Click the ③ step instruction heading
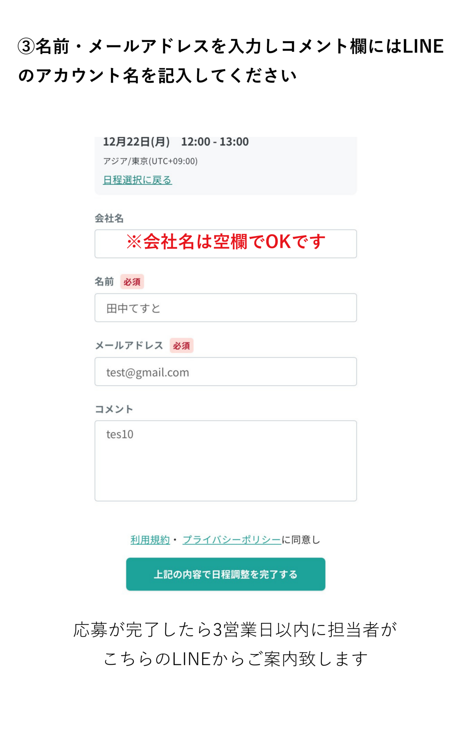 coord(230,61)
